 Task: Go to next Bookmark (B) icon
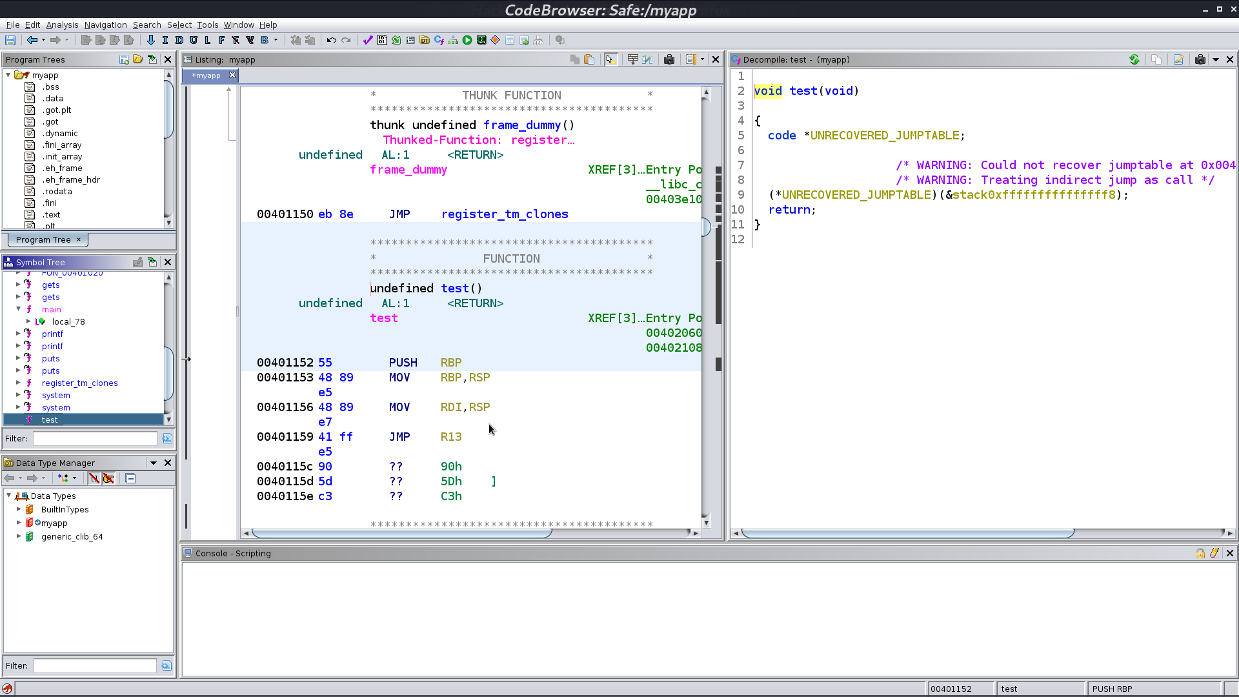[265, 40]
